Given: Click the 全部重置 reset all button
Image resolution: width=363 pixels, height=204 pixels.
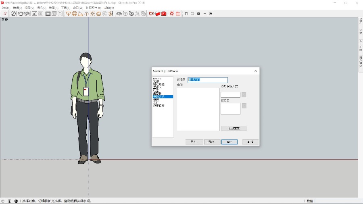Looking at the screenshot, I should pyautogui.click(x=234, y=128).
